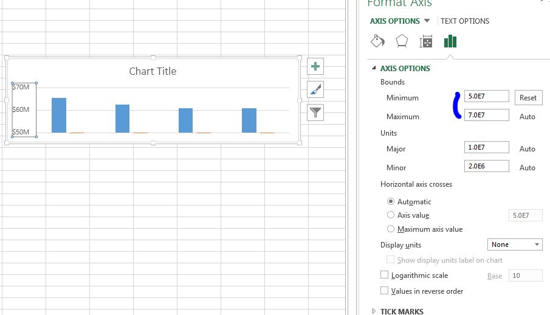Image resolution: width=550 pixels, height=315 pixels.
Task: Collapse the Axis Options section header
Action: (x=405, y=69)
